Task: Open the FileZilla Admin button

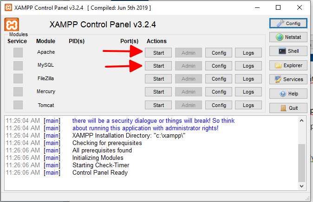Action: click(189, 79)
